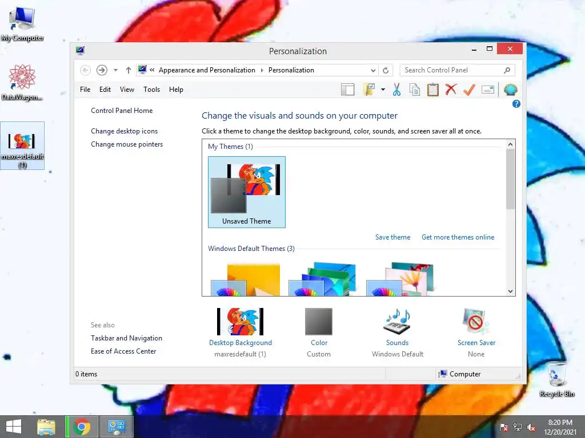Click the Personalization window title icon
Viewport: 585px width, 438px height.
pyautogui.click(x=80, y=50)
